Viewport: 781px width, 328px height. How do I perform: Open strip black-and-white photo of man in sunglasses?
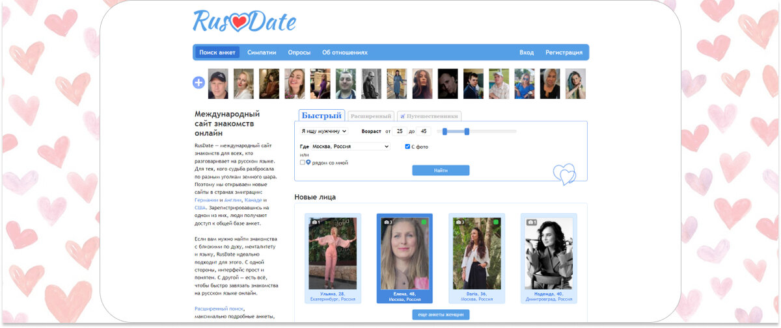(371, 84)
